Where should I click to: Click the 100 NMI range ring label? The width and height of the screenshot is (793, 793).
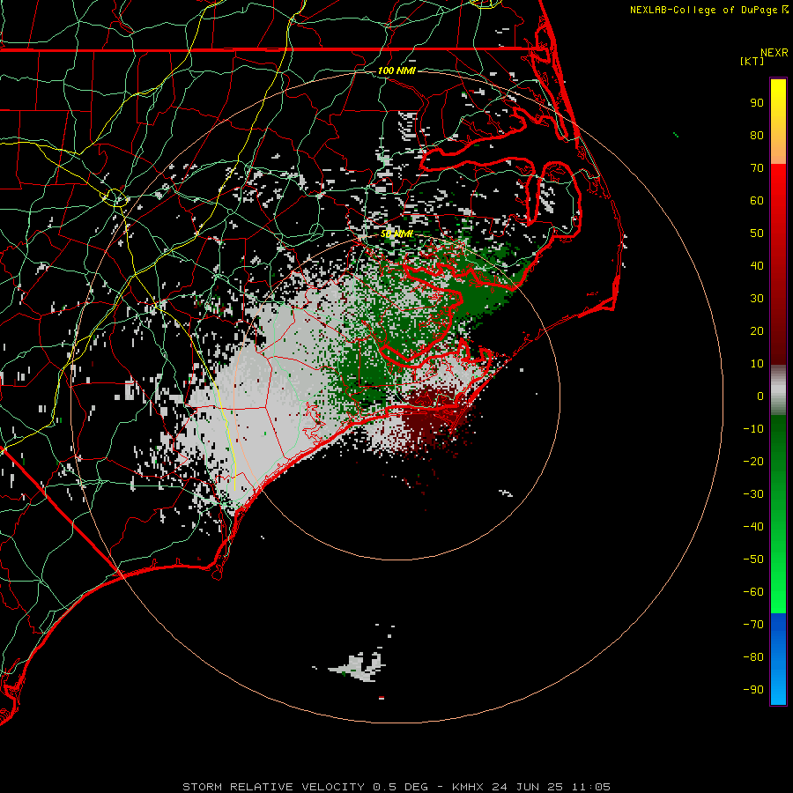396,70
